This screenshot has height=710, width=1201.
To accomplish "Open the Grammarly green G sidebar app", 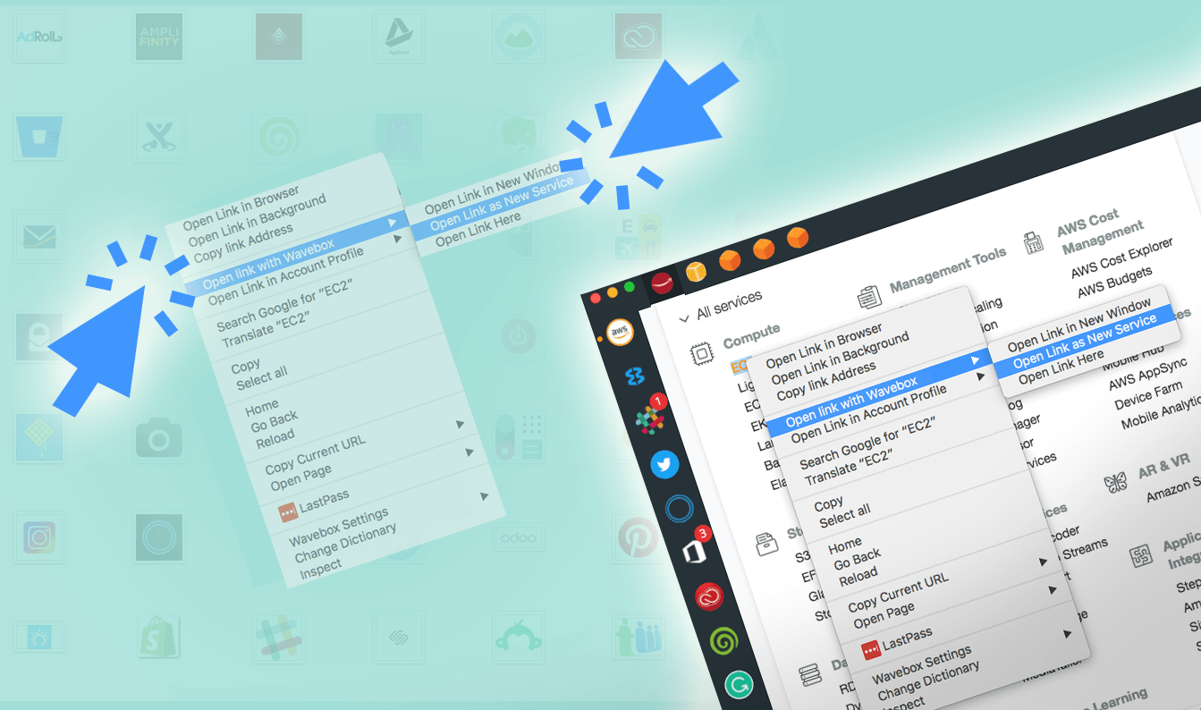I will [739, 686].
